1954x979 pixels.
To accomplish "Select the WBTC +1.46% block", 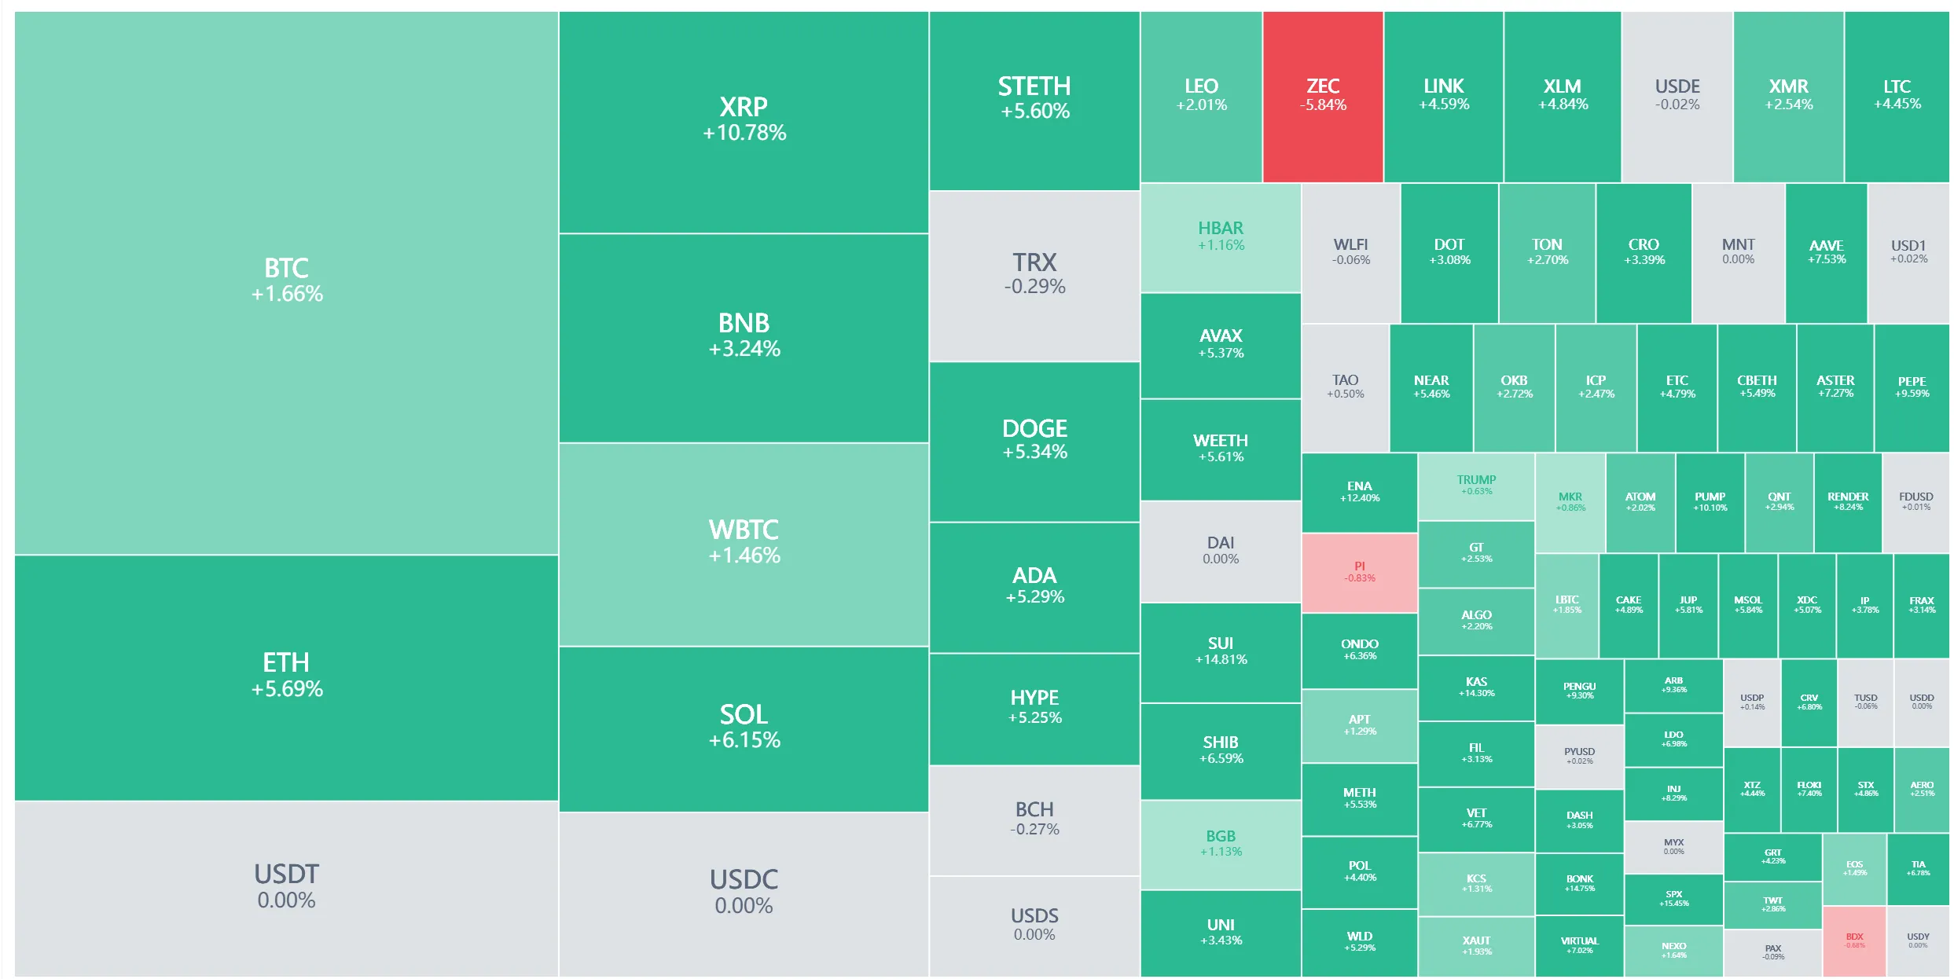I will tap(744, 542).
